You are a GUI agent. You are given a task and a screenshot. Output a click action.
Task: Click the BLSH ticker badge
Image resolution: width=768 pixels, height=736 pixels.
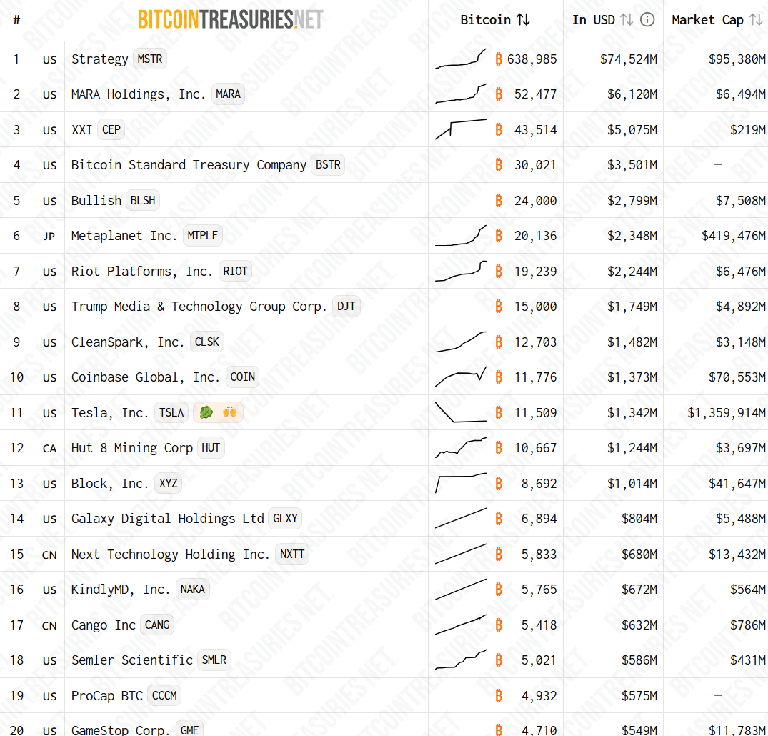(143, 200)
